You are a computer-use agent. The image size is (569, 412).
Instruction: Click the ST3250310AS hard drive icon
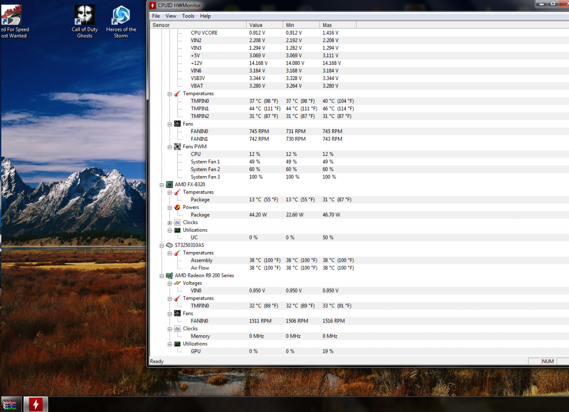coord(169,245)
